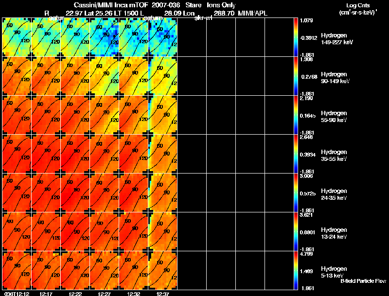This screenshot has height=296, width=389.
Task: Select the Cassini/MIMI Inca mTOF title
Action: coord(111,5)
